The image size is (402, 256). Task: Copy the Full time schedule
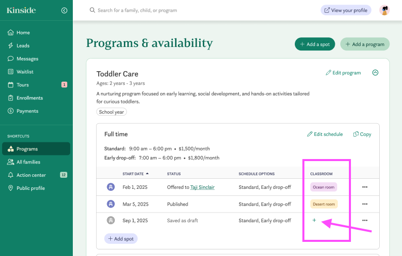pos(362,134)
